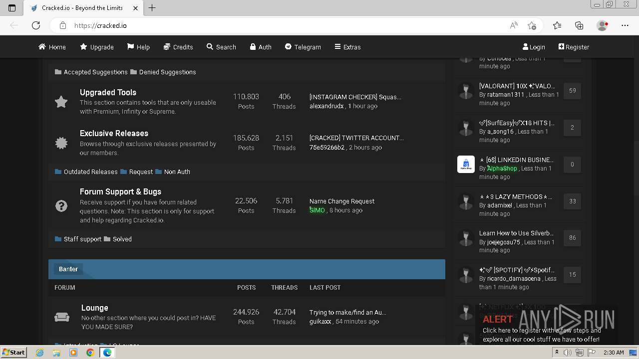Open the Telegram link in navbar
Image resolution: width=639 pixels, height=359 pixels.
(303, 47)
